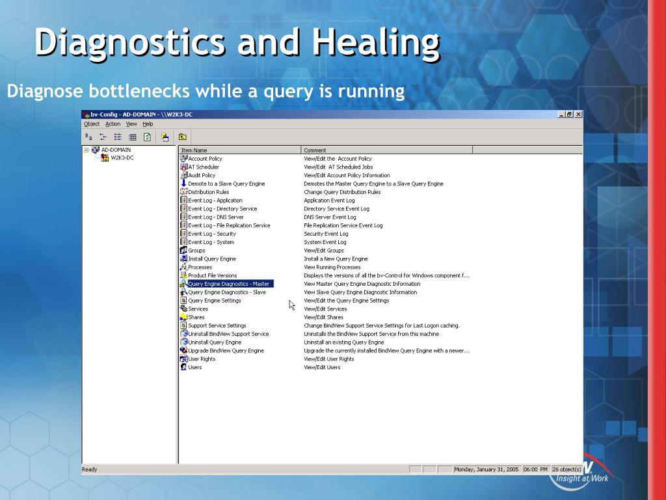The width and height of the screenshot is (666, 500).
Task: Switch to details grid view in toolbar
Action: (x=133, y=137)
